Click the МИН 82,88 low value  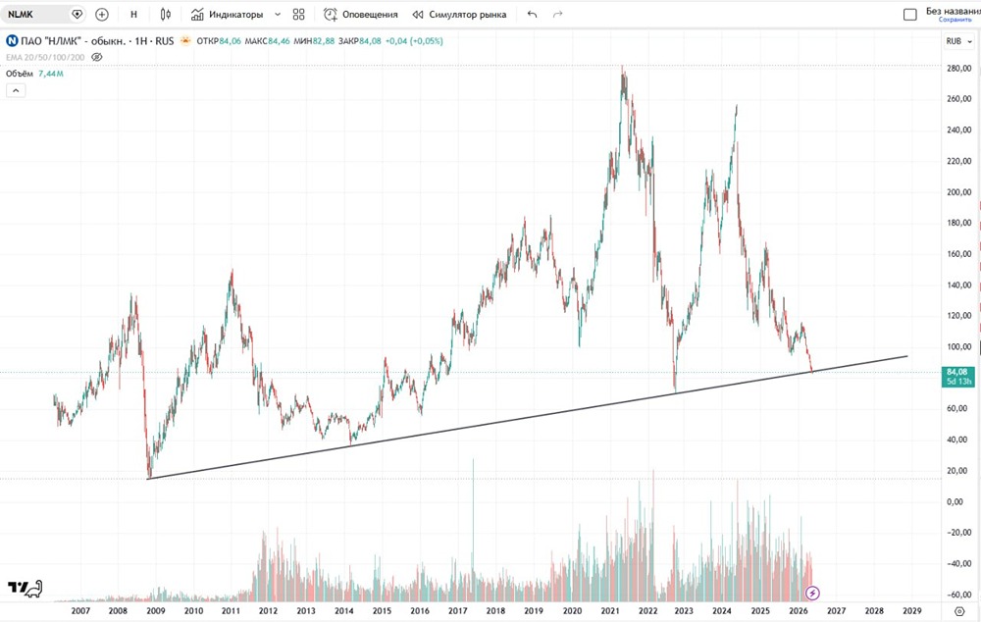point(314,40)
